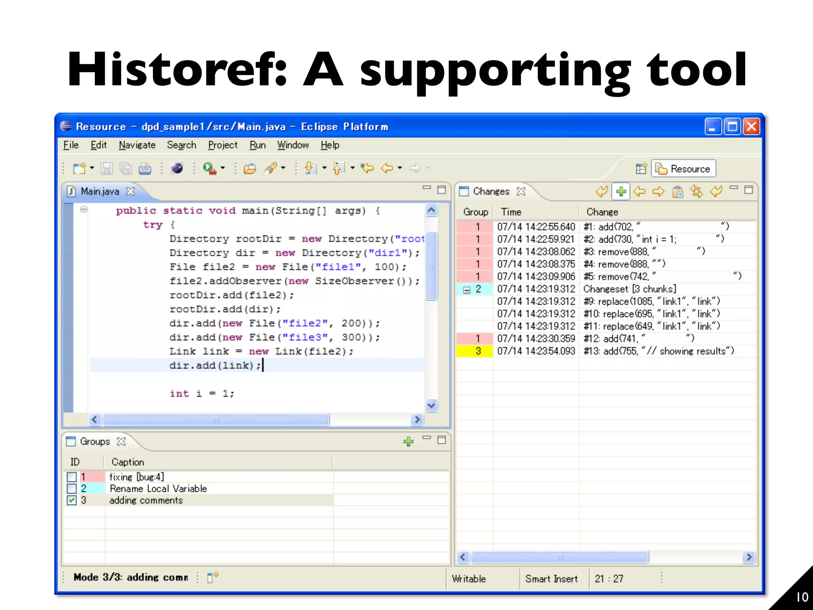Select the Groups view tab
Screen dimensions: 813x610
(95, 441)
